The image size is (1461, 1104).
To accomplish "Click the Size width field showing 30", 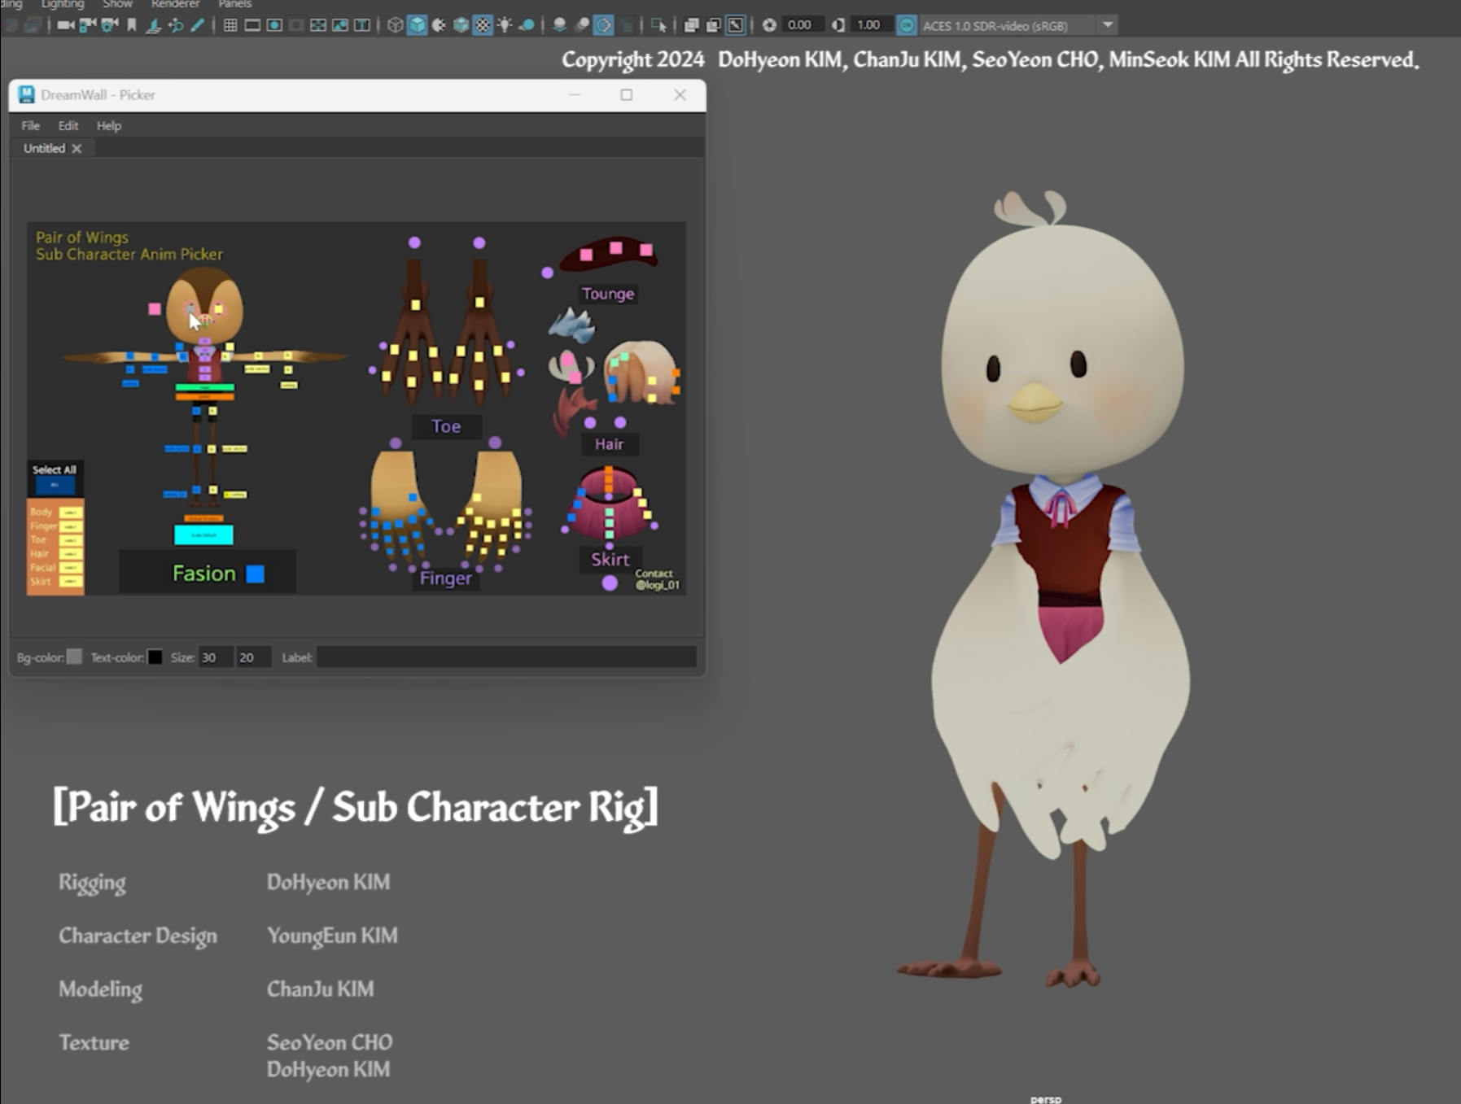I will (215, 657).
